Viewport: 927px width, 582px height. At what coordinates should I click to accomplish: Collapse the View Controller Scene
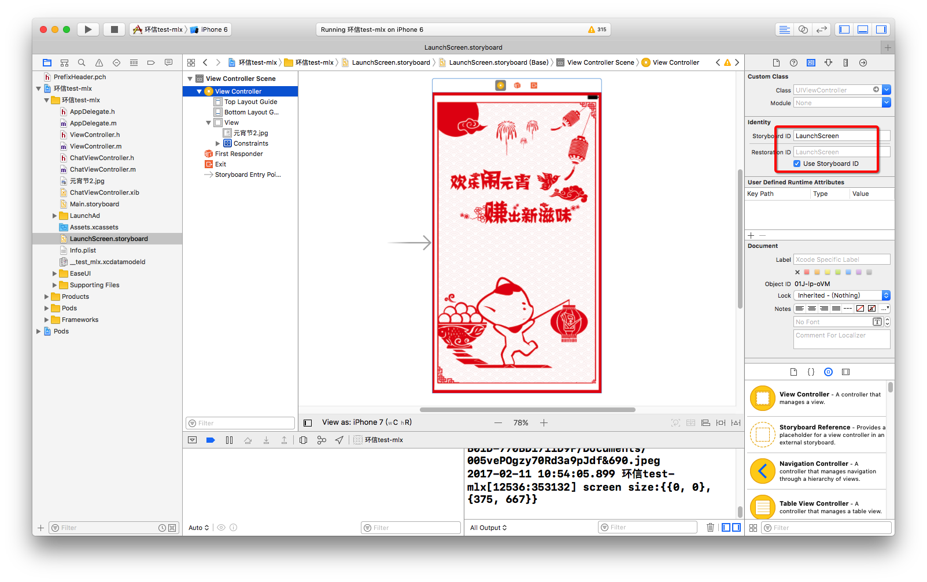[x=190, y=79]
